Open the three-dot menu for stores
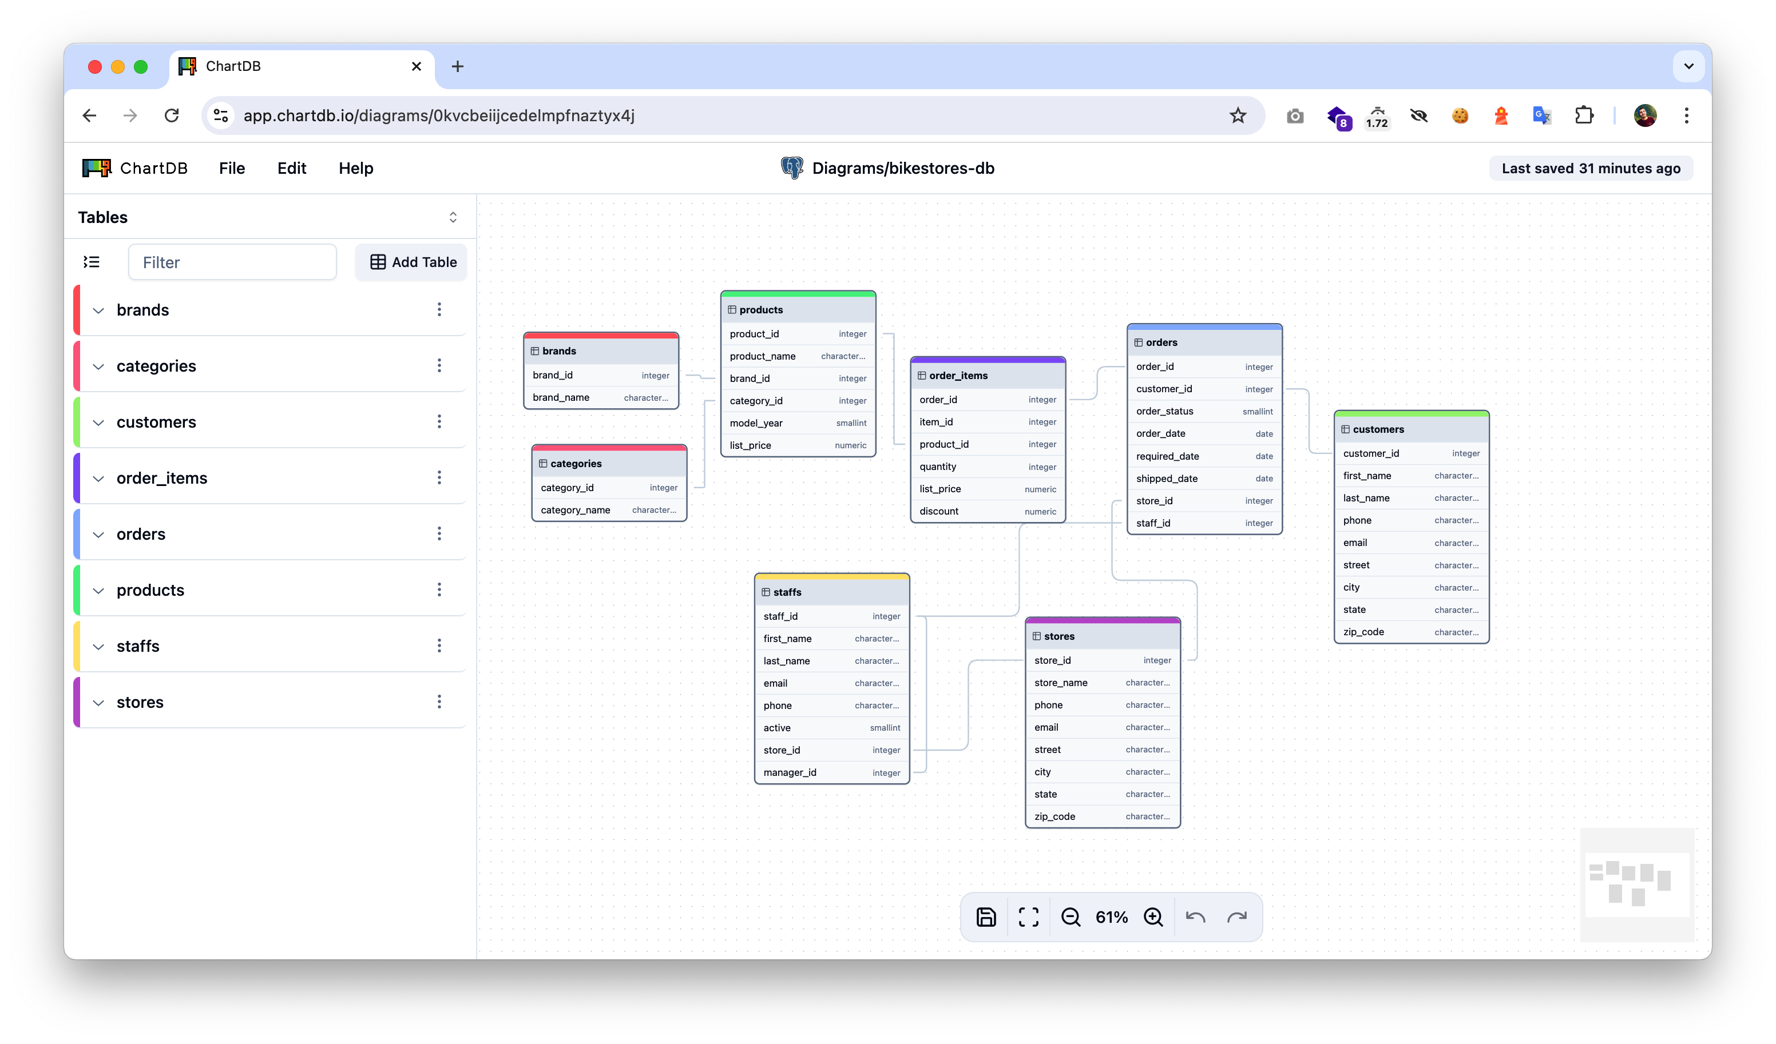The image size is (1776, 1044). [x=439, y=702]
